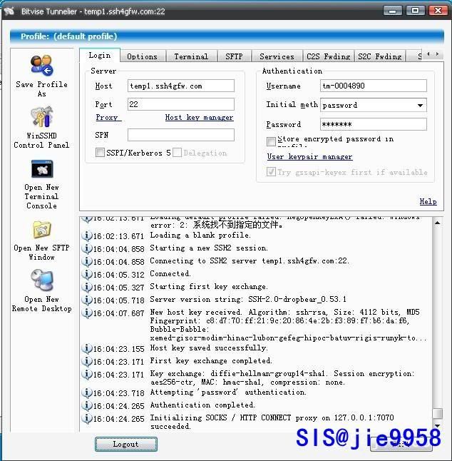
Task: Click the log scrollbar thumb
Action: click(x=437, y=413)
